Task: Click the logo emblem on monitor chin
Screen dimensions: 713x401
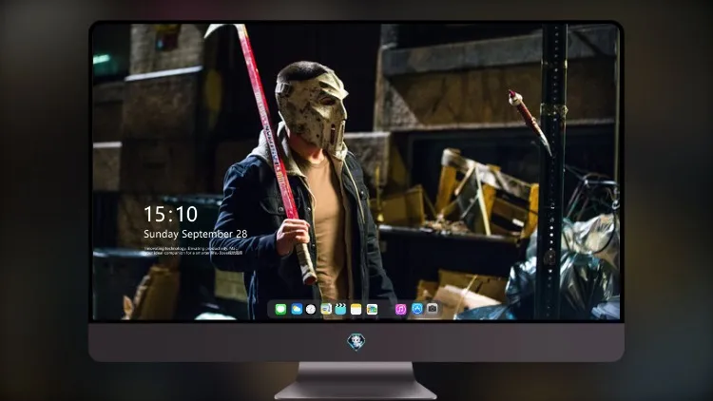Action: point(356,342)
